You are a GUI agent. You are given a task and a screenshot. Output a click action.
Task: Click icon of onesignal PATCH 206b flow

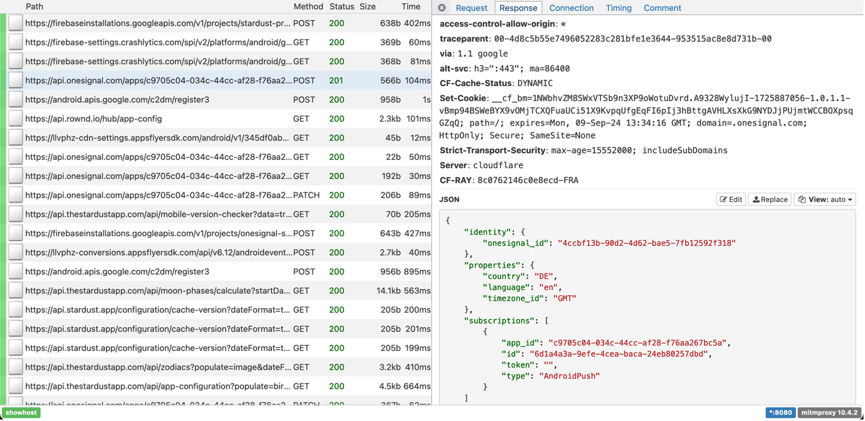pyautogui.click(x=16, y=195)
